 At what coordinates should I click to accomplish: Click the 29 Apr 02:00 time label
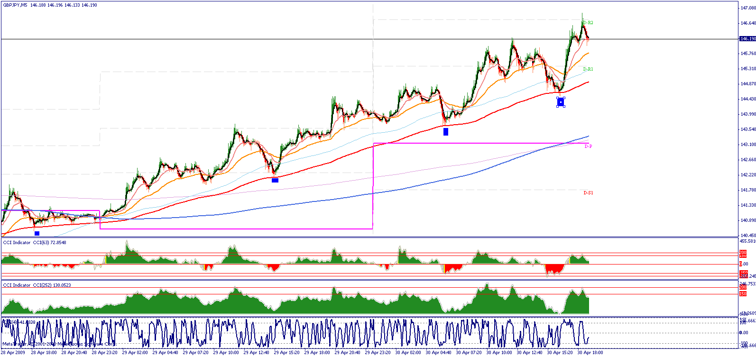135,353
